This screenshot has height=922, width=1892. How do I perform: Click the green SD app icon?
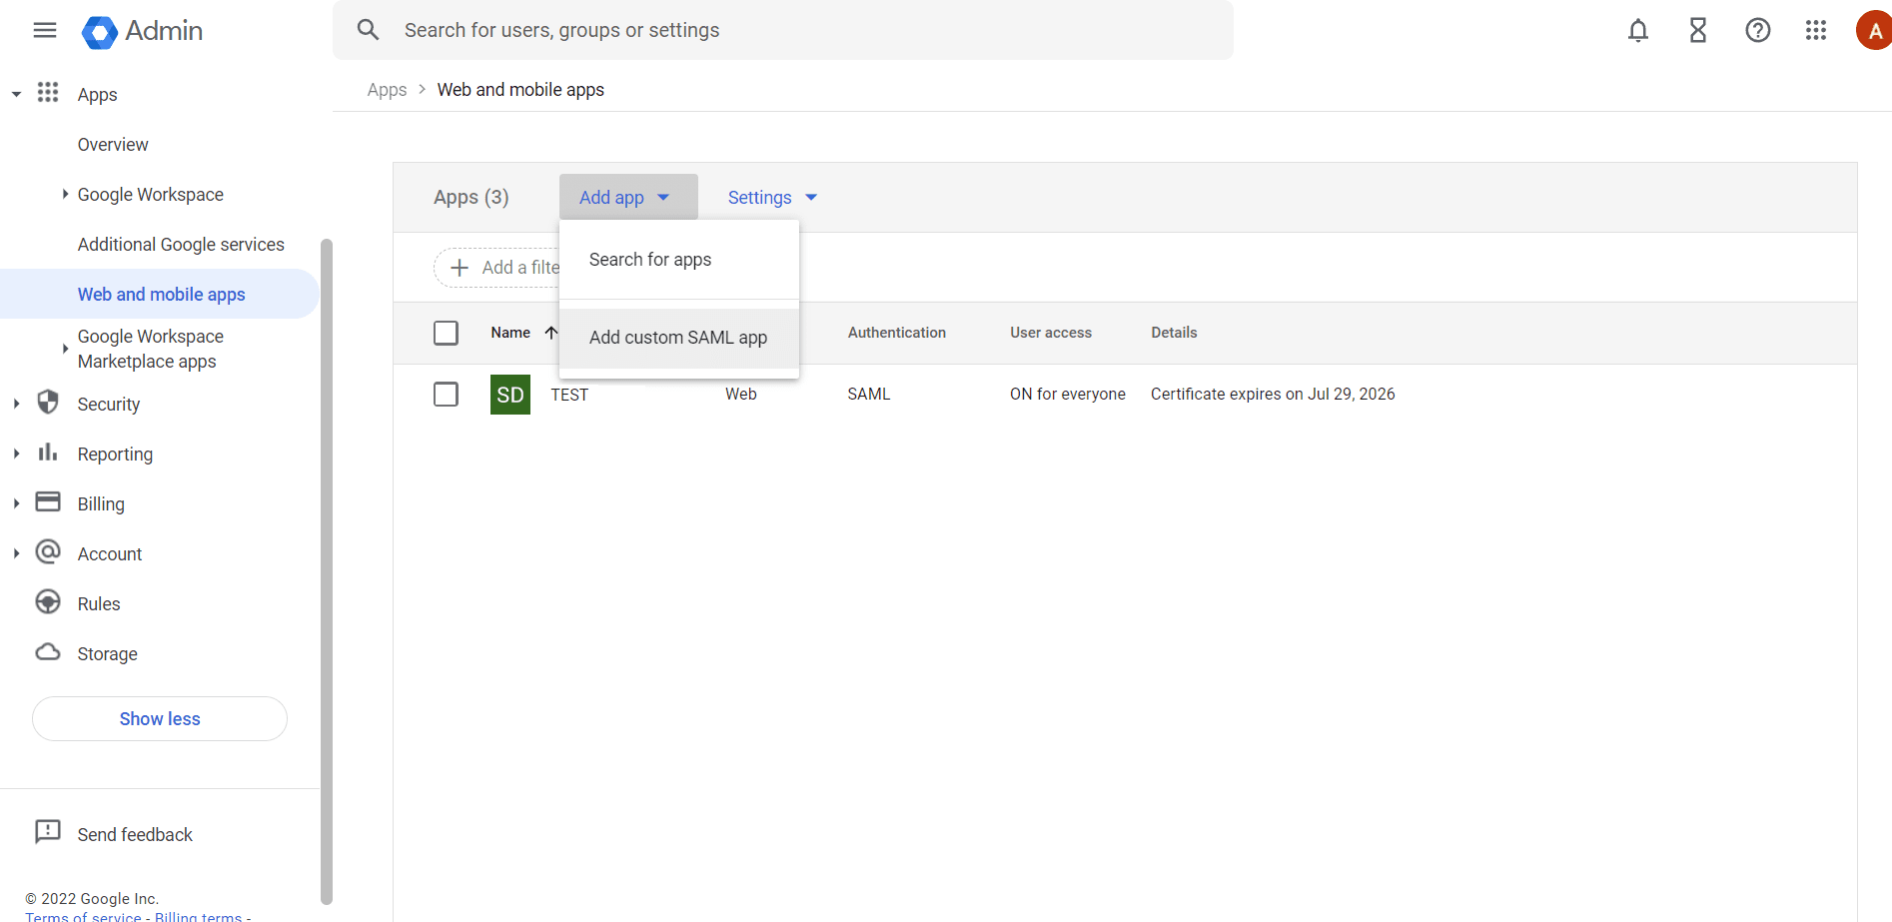click(509, 395)
